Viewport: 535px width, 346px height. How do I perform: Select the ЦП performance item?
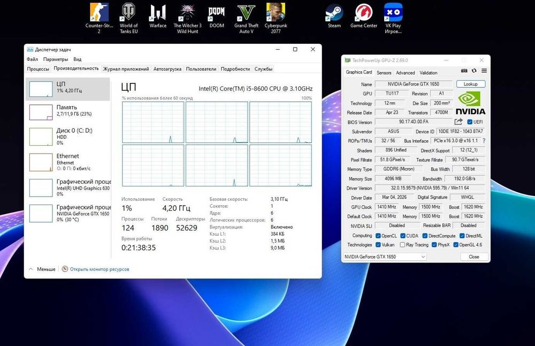[68, 89]
